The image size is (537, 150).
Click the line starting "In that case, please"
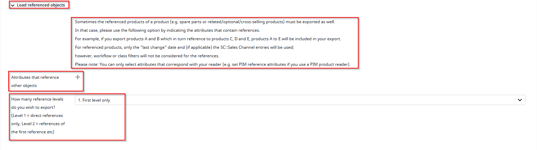tap(167, 30)
